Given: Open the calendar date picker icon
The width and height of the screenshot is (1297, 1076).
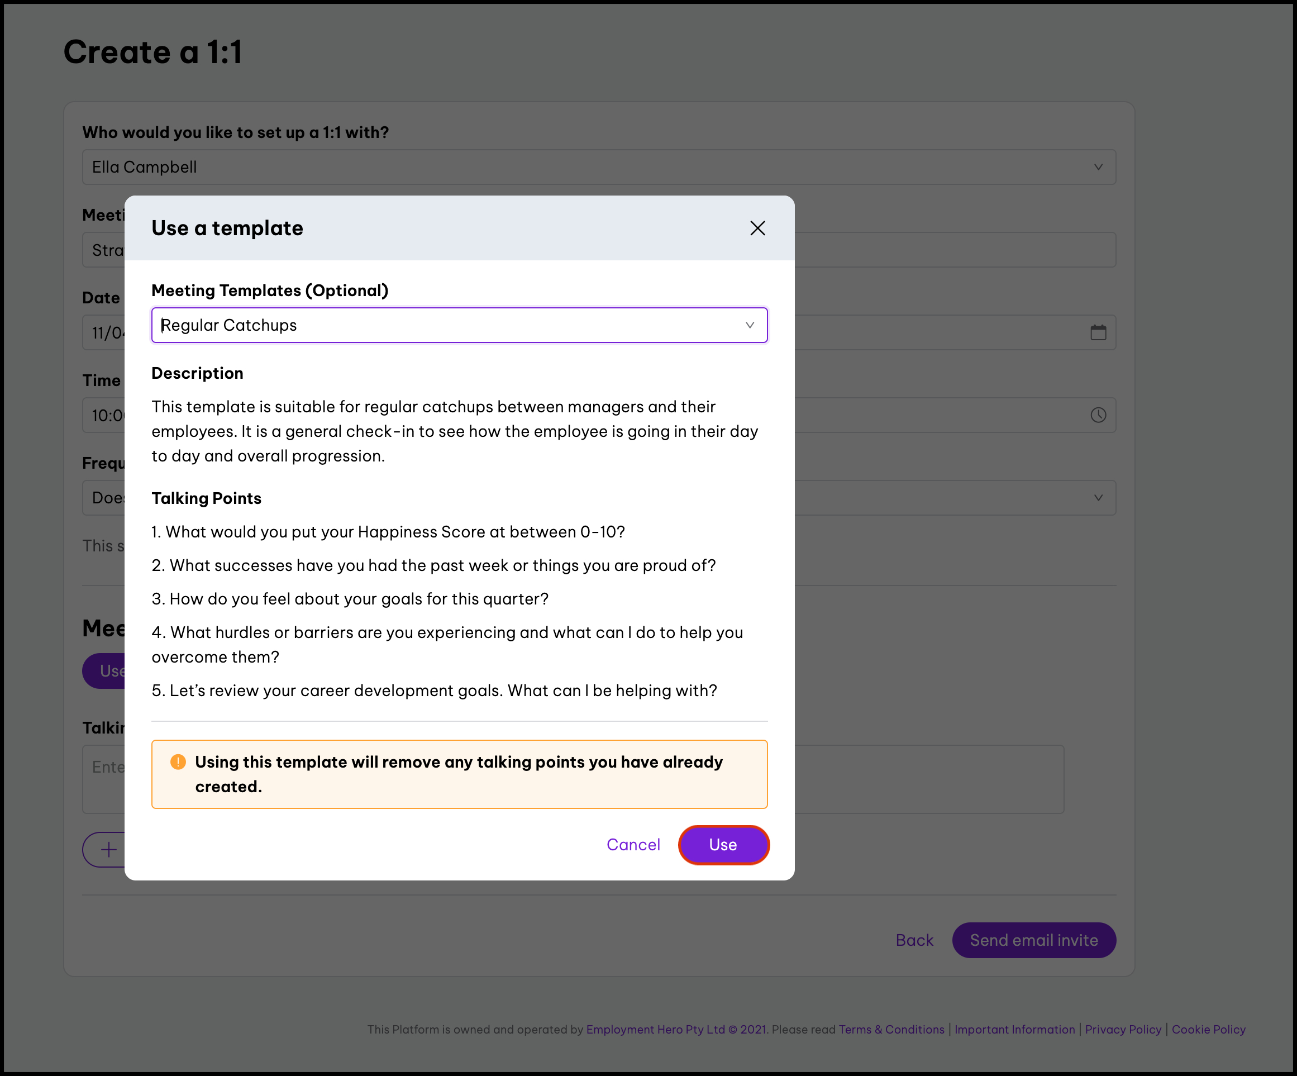Looking at the screenshot, I should pos(1098,332).
